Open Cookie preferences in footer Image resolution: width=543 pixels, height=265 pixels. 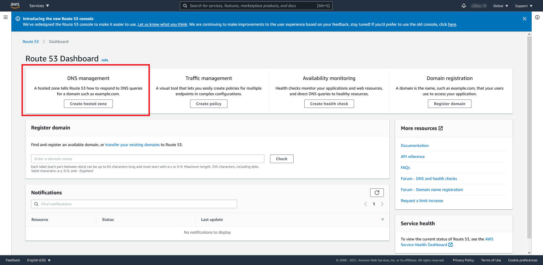coord(523,260)
